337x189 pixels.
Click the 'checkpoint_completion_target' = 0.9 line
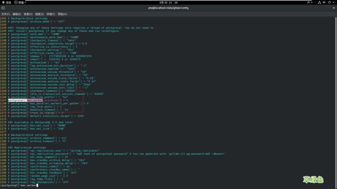point(47,44)
